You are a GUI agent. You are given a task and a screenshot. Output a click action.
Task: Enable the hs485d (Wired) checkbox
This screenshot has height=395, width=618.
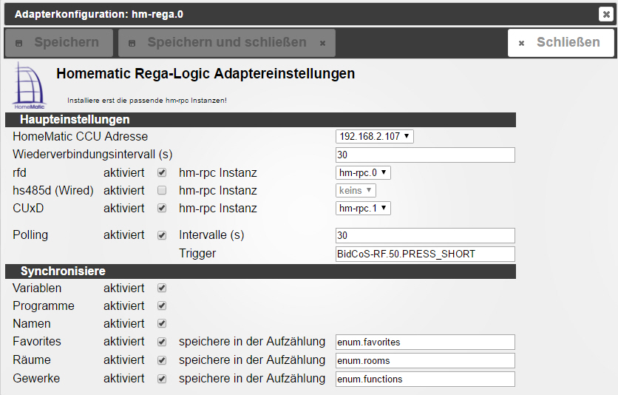pyautogui.click(x=162, y=190)
